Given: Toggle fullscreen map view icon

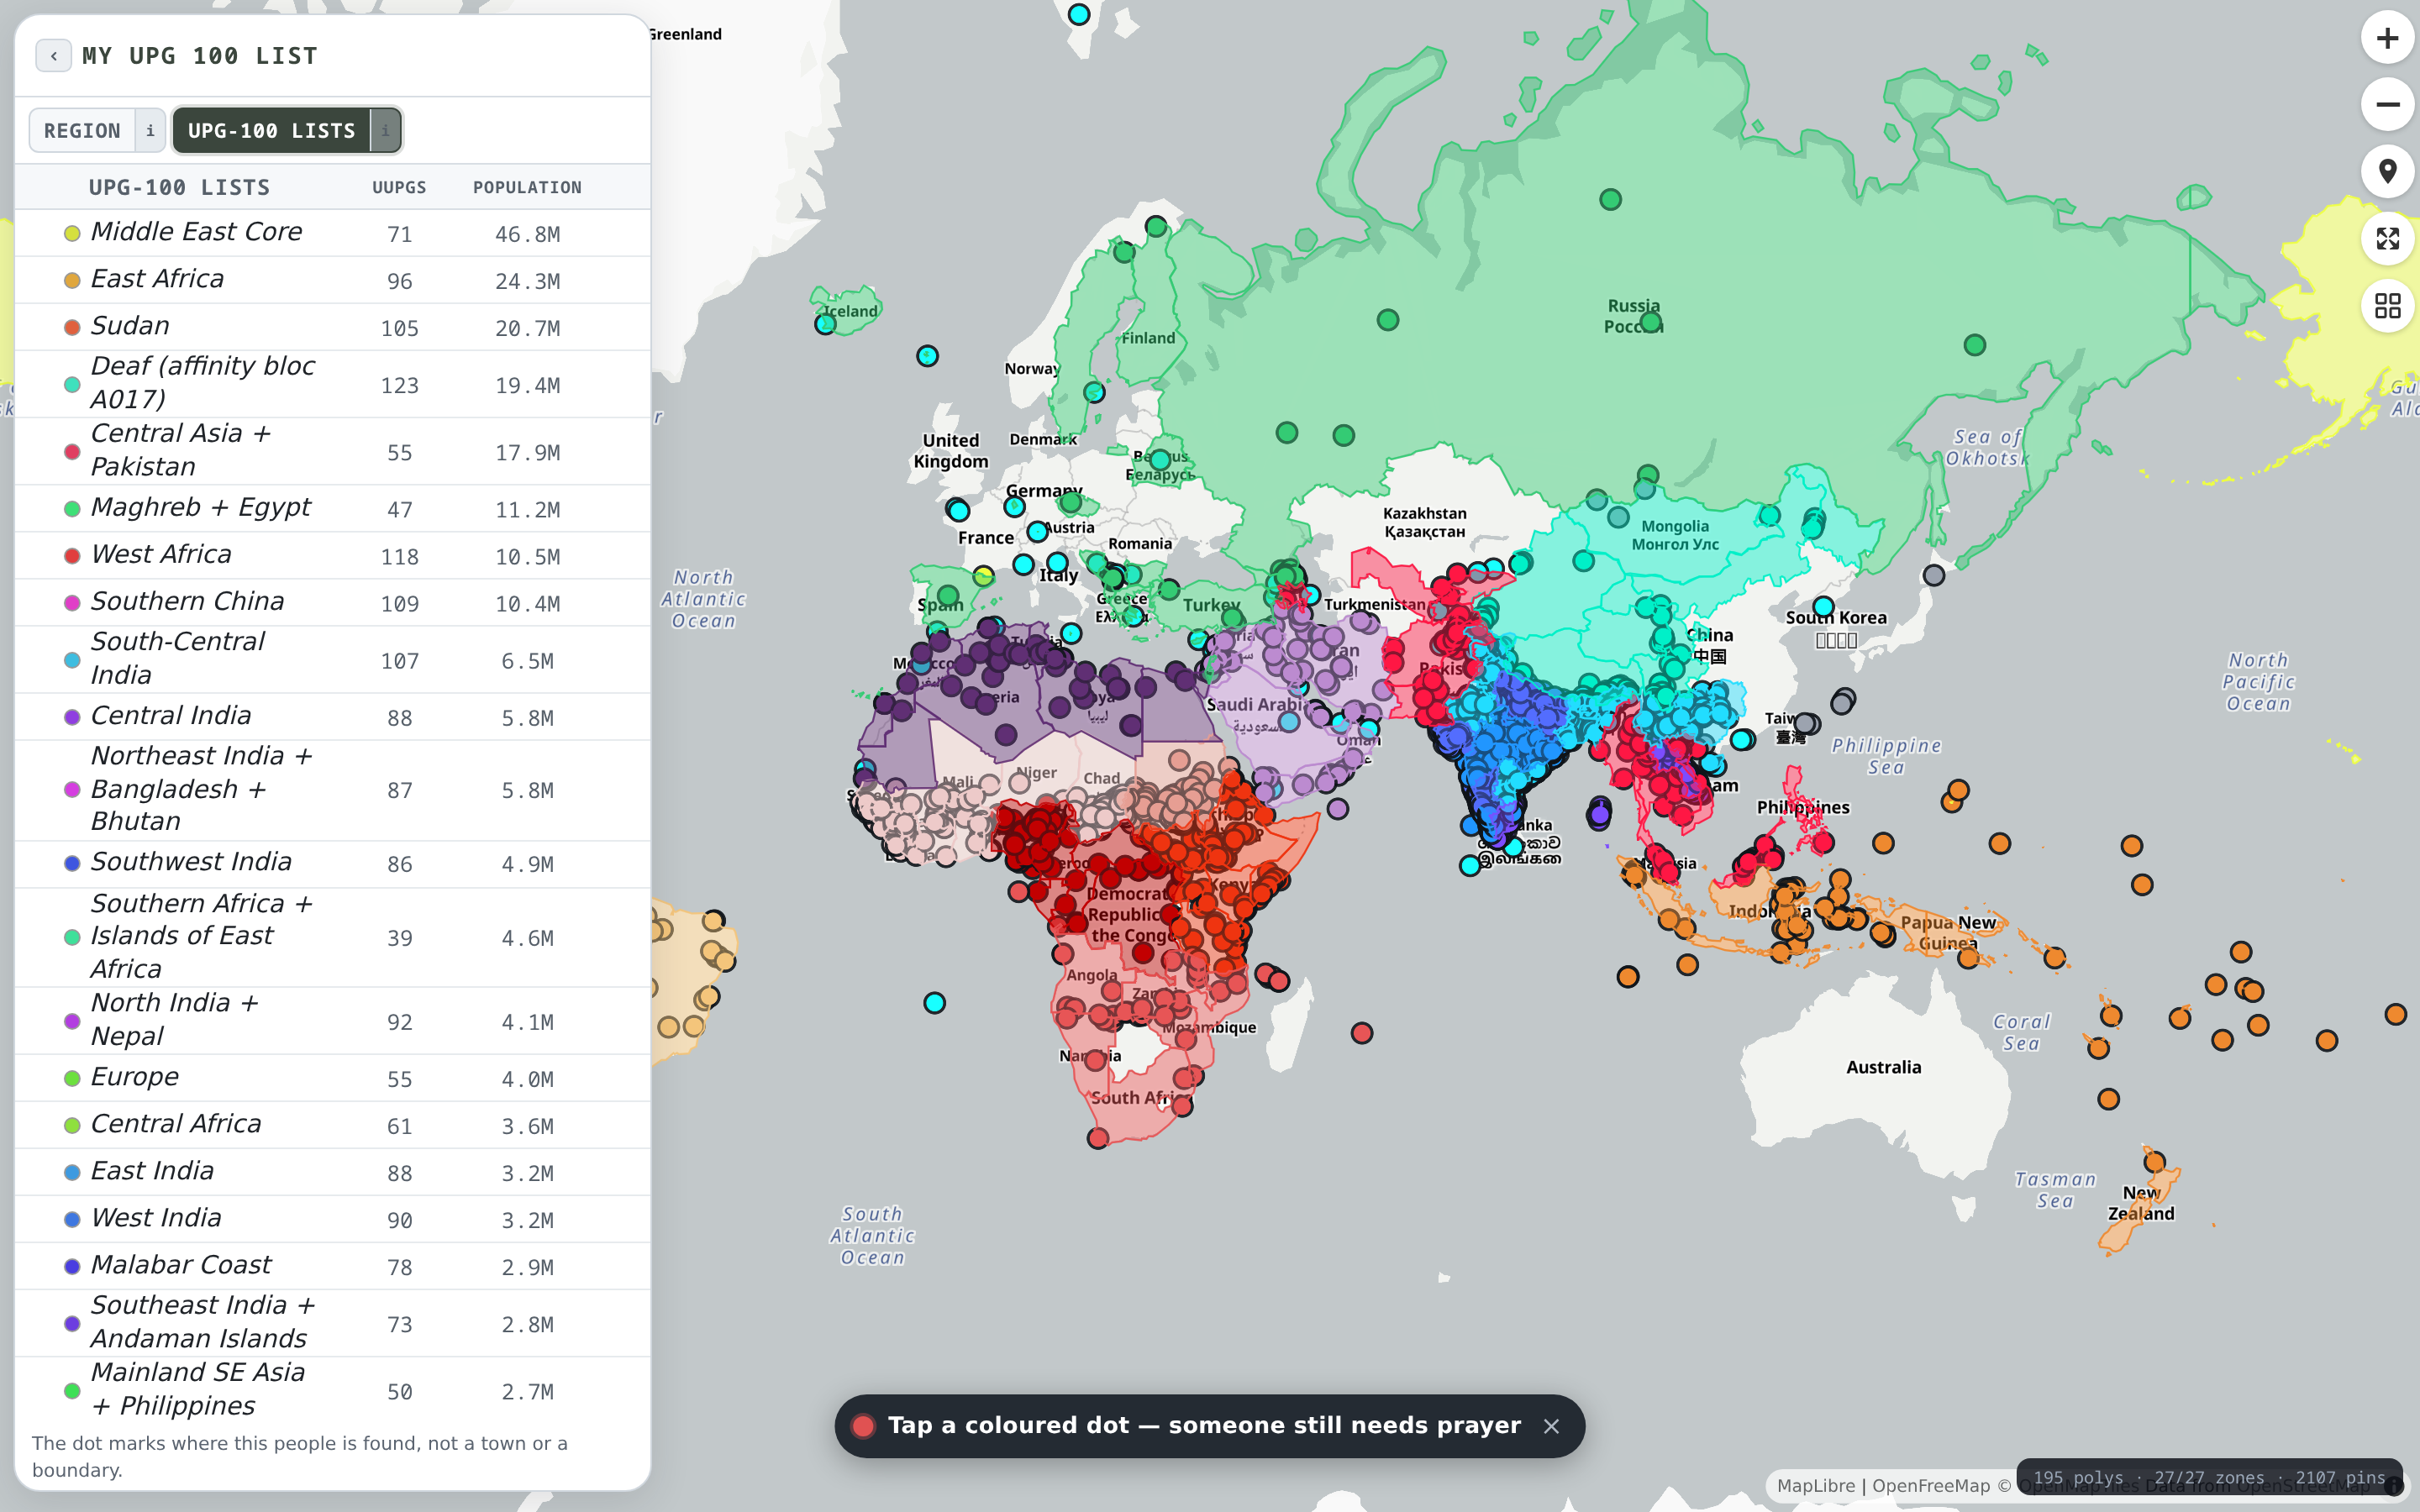Looking at the screenshot, I should 2387,239.
